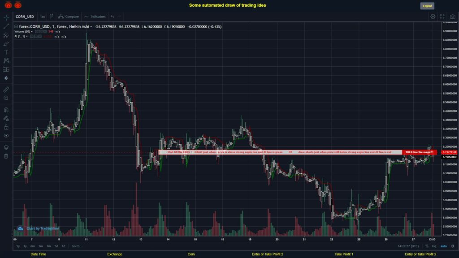Open the chart patterns tool

click(x=6, y=60)
